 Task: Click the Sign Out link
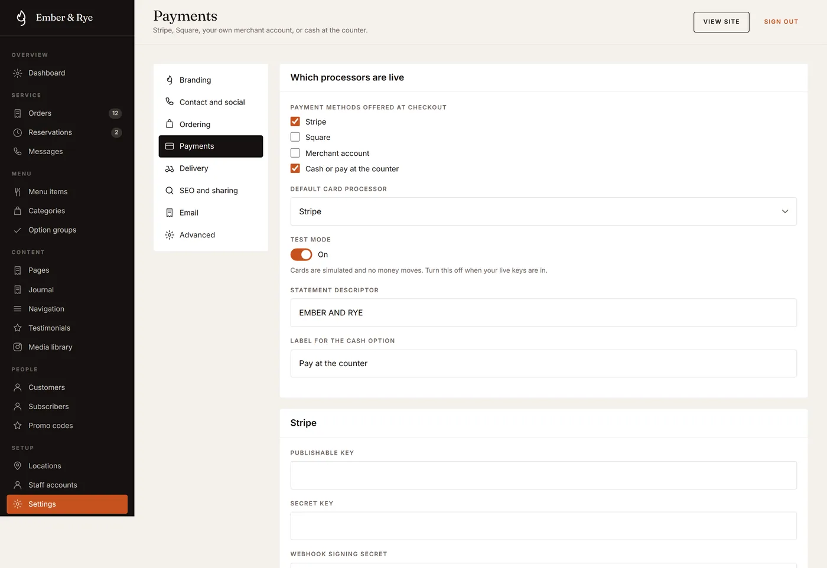(781, 22)
